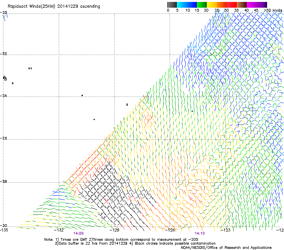The width and height of the screenshot is (284, 250).
Task: Click the brown 35-40 knots legend swatch
Action: tap(242, 5)
